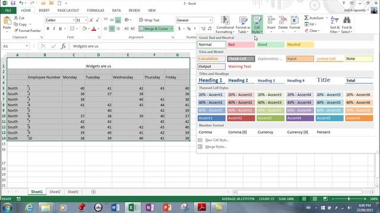Toggle center horizontal alignment
The height and width of the screenshot is (213, 380).
click(112, 29)
